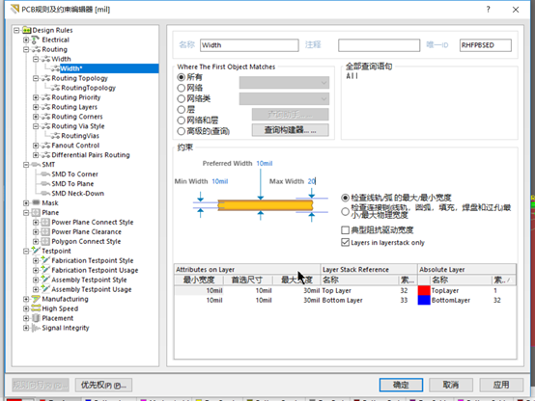Click the Placement category icon

pos(36,318)
